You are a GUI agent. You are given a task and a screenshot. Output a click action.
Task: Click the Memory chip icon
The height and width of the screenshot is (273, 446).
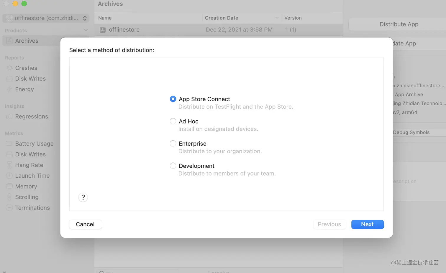9,186
